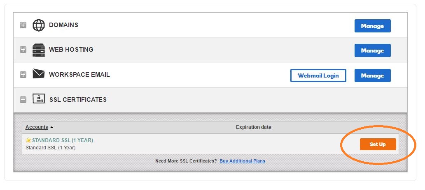Collapse the SSL Certificates section
The image size is (425, 190).
coord(23,99)
